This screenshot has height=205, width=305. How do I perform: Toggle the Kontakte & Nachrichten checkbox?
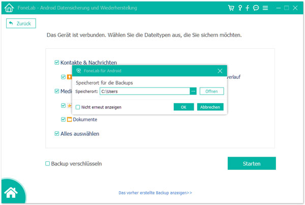point(57,63)
